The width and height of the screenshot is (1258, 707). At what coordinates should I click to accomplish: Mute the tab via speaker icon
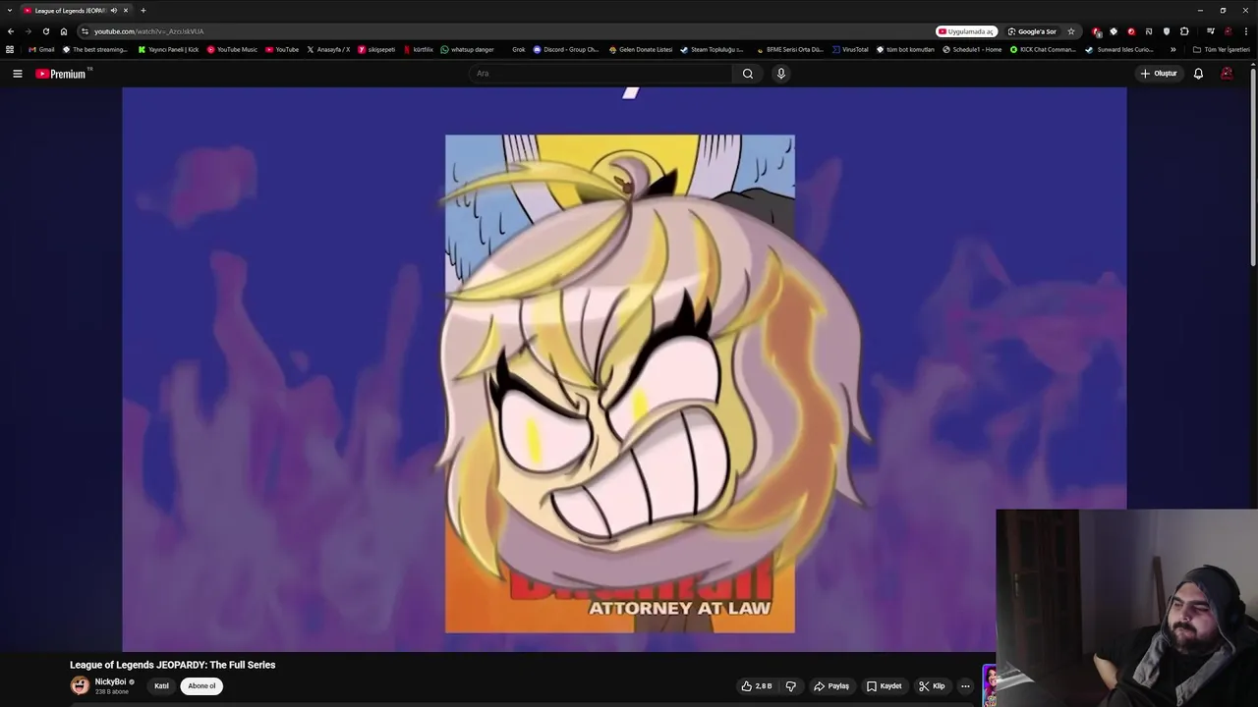click(x=114, y=11)
